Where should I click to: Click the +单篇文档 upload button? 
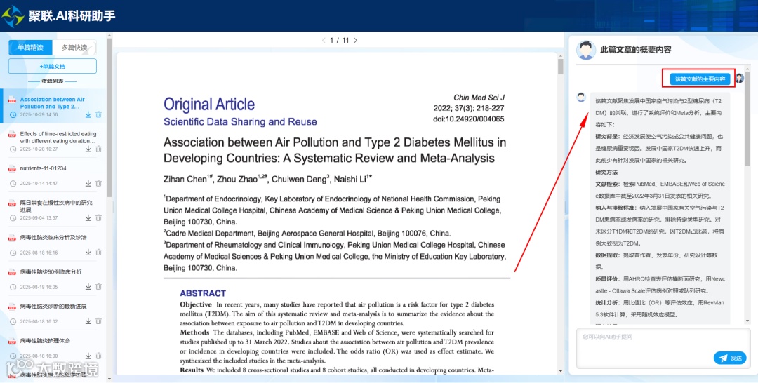52,66
